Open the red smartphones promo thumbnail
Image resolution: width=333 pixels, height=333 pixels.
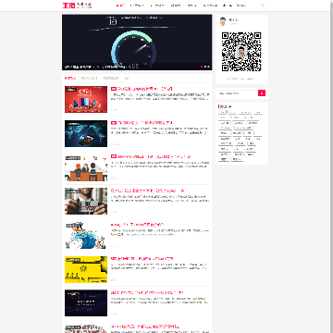(86, 99)
